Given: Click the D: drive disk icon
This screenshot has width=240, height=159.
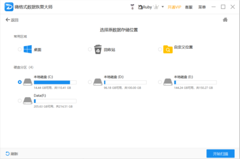Looking at the screenshot, I should click(98, 82).
